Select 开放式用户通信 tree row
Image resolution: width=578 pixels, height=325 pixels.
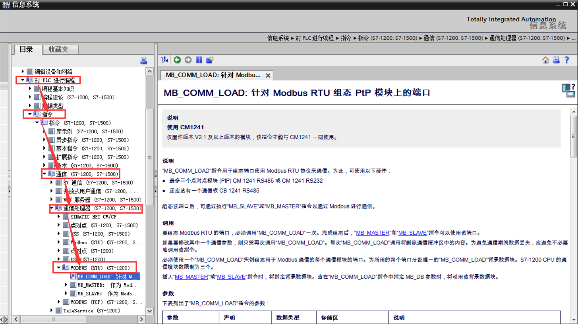coord(101,191)
